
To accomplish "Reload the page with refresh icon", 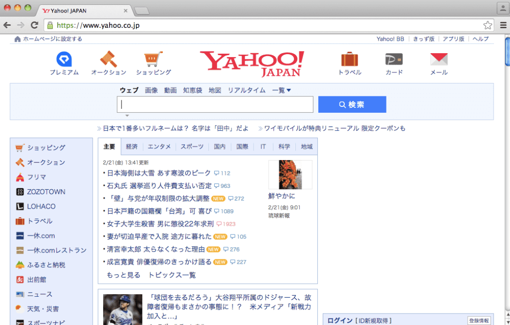I will pos(34,25).
